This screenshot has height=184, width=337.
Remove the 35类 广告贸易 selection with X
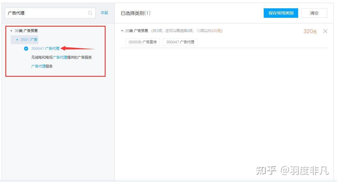(325, 31)
